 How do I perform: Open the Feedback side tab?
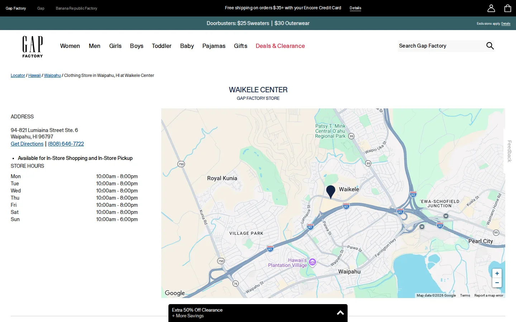(x=510, y=151)
